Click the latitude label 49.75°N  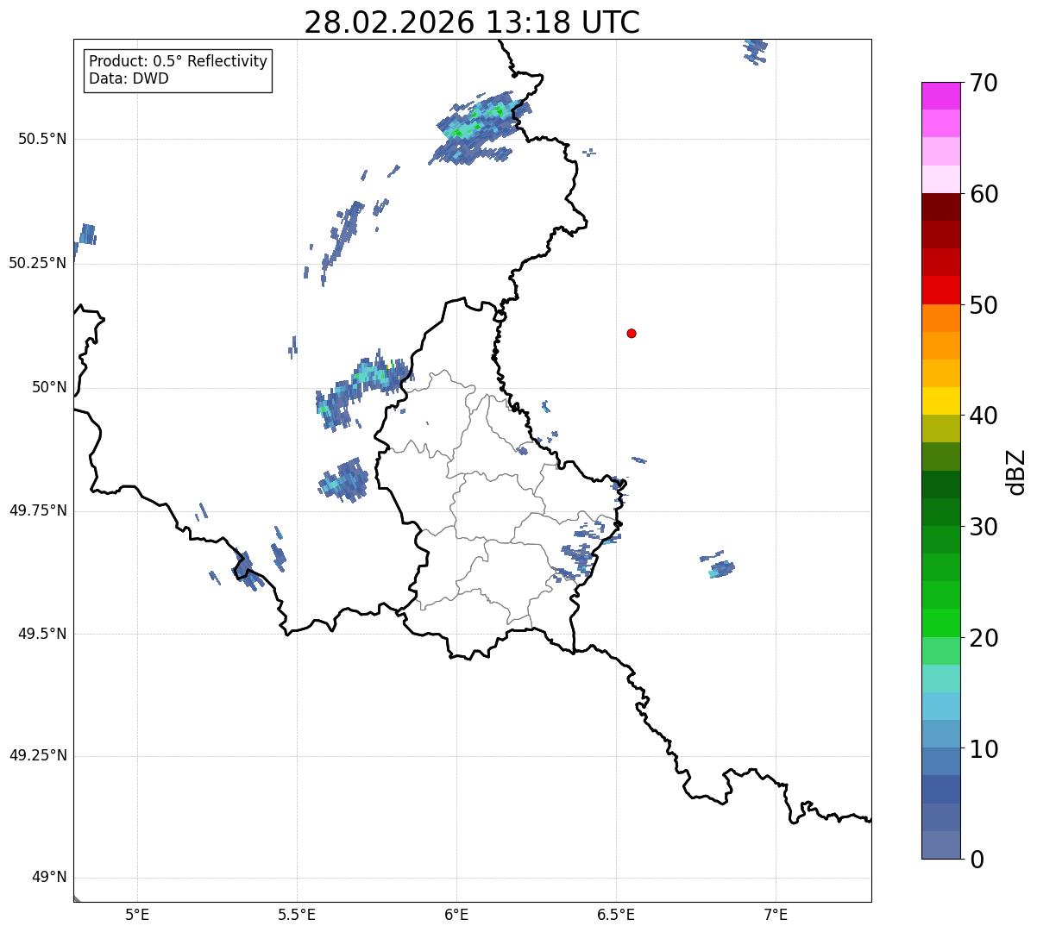37,510
